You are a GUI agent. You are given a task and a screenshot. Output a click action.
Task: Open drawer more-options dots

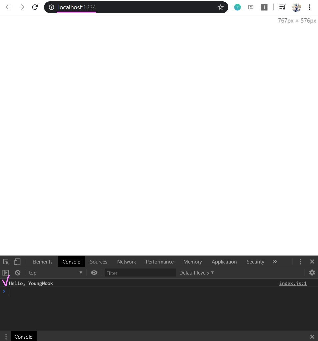click(6, 337)
